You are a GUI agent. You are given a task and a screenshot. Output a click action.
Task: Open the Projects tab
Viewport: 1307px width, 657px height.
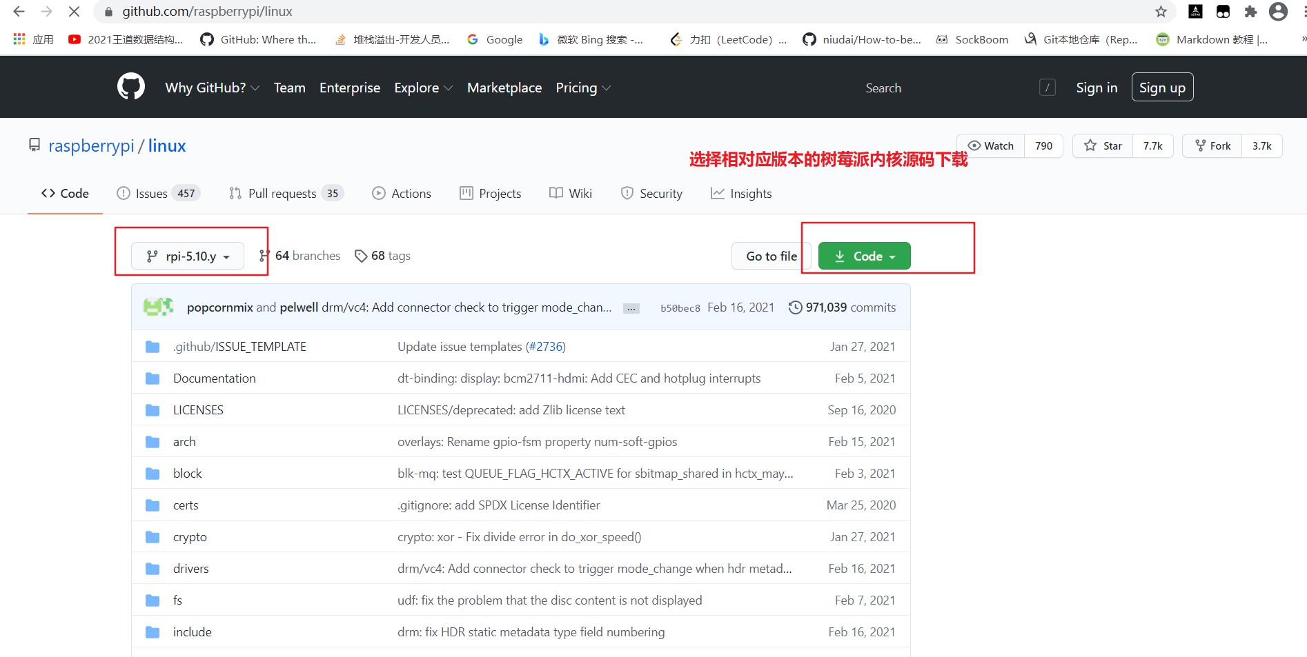coord(490,194)
